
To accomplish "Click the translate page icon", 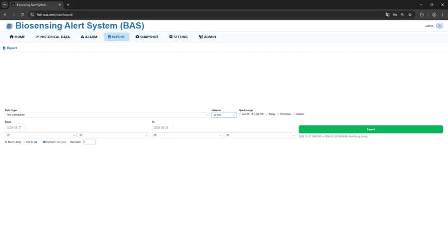I will (x=387, y=14).
